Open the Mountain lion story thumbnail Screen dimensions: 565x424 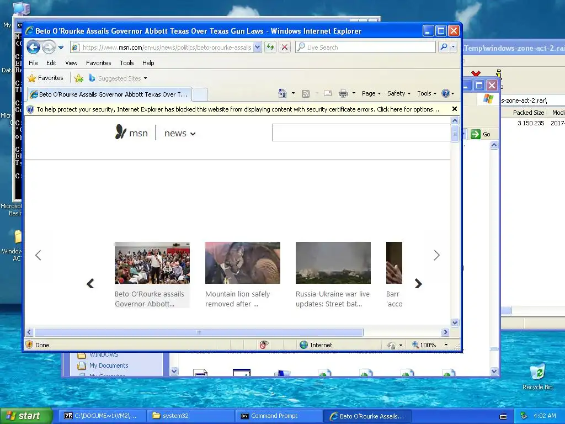243,263
